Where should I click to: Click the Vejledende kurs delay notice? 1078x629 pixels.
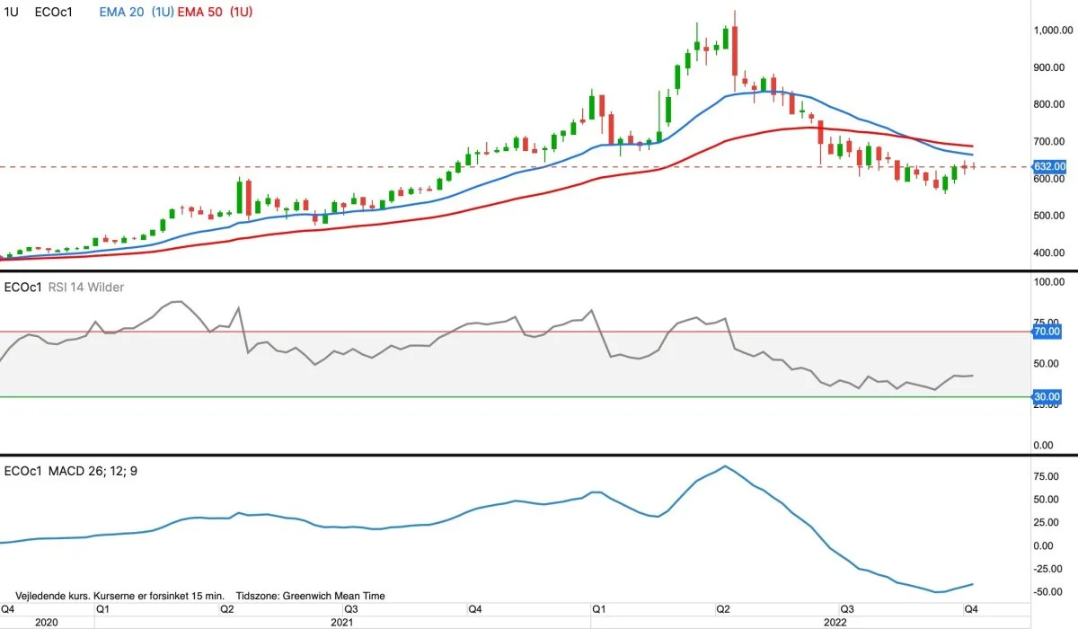click(x=119, y=596)
